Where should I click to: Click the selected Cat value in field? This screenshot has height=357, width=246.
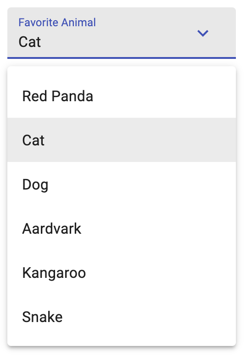pyautogui.click(x=29, y=42)
